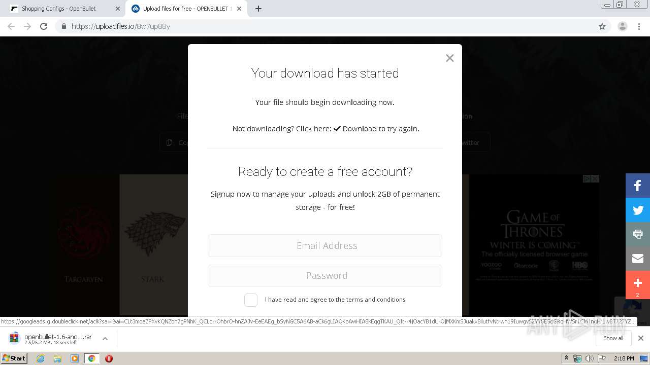This screenshot has width=650, height=365.
Task: Open a new browser tab
Action: tap(258, 9)
